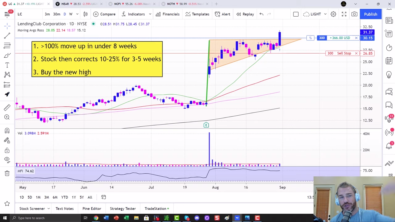Image resolution: width=395 pixels, height=222 pixels.
Task: Open the Indicators dropdown arrow
Action: [x=150, y=14]
